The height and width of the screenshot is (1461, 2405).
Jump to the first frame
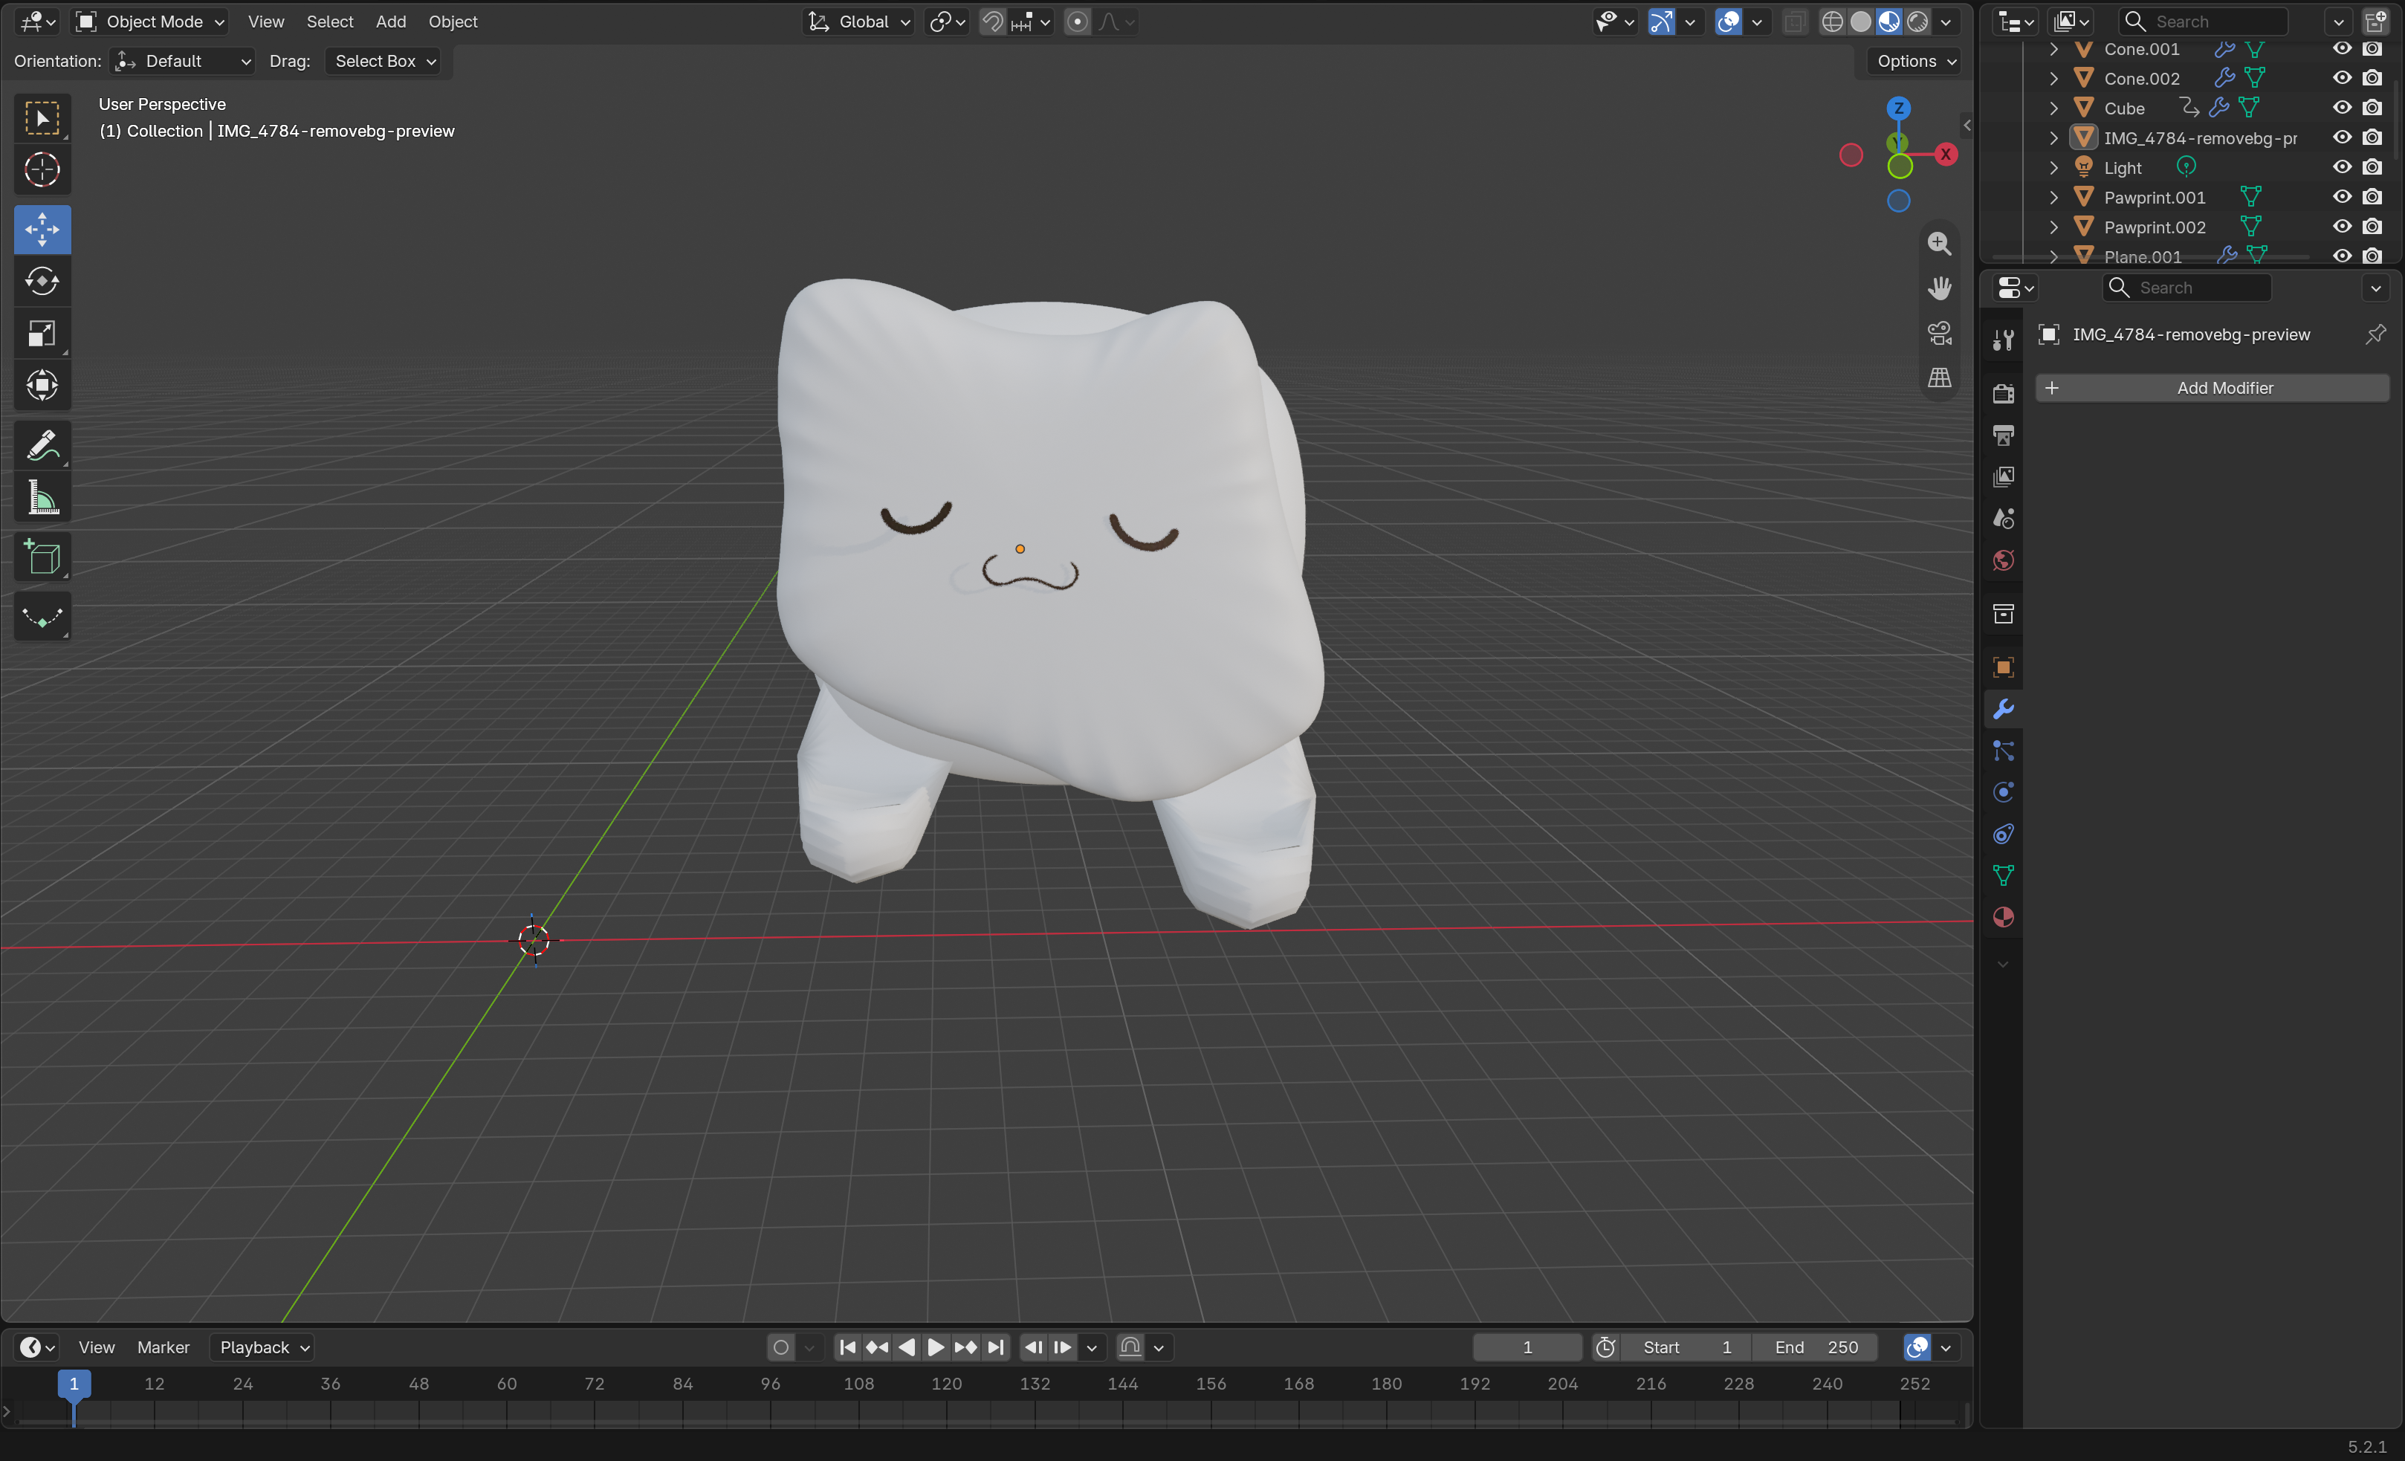point(847,1348)
